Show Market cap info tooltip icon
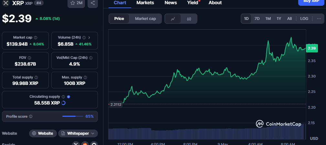The height and width of the screenshot is (145, 326). click(36, 38)
